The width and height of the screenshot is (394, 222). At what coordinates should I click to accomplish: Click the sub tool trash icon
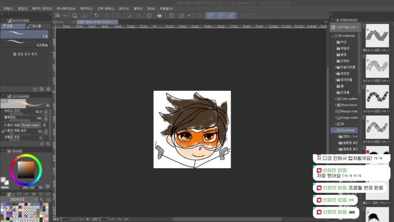pyautogui.click(x=48, y=89)
